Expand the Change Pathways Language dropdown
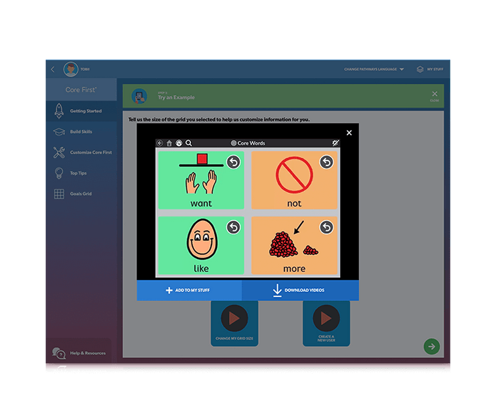The width and height of the screenshot is (496, 406). click(x=374, y=69)
